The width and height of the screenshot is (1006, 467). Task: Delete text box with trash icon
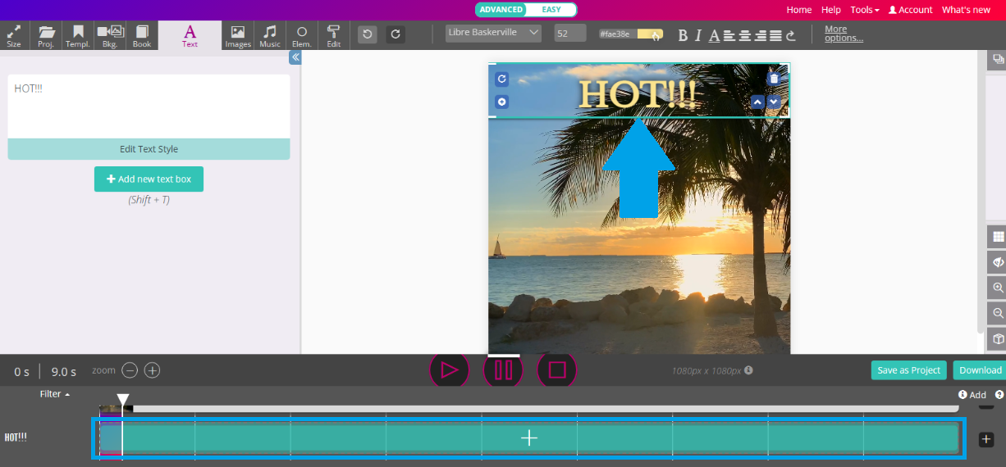tap(773, 79)
